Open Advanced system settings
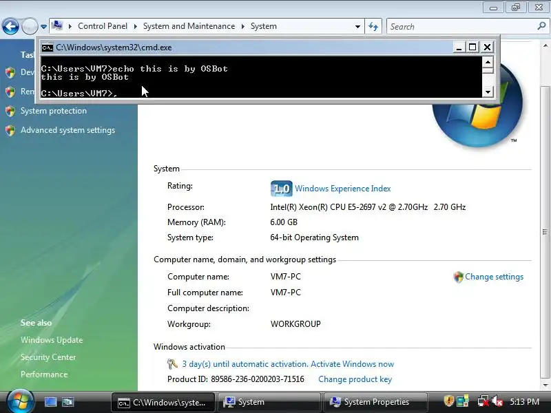 (x=67, y=130)
